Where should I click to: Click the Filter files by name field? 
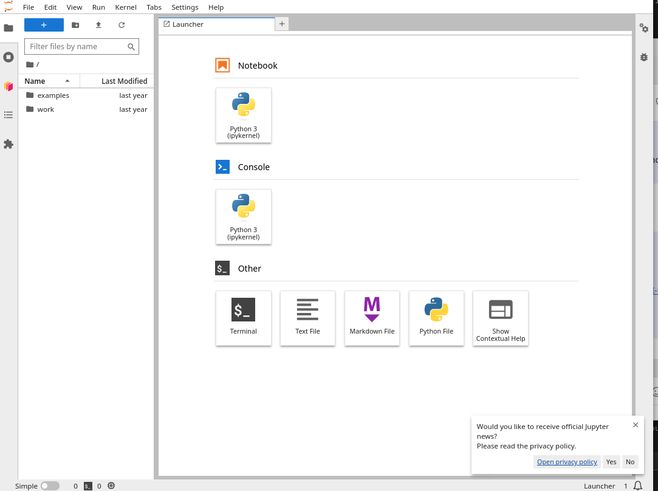[x=77, y=47]
